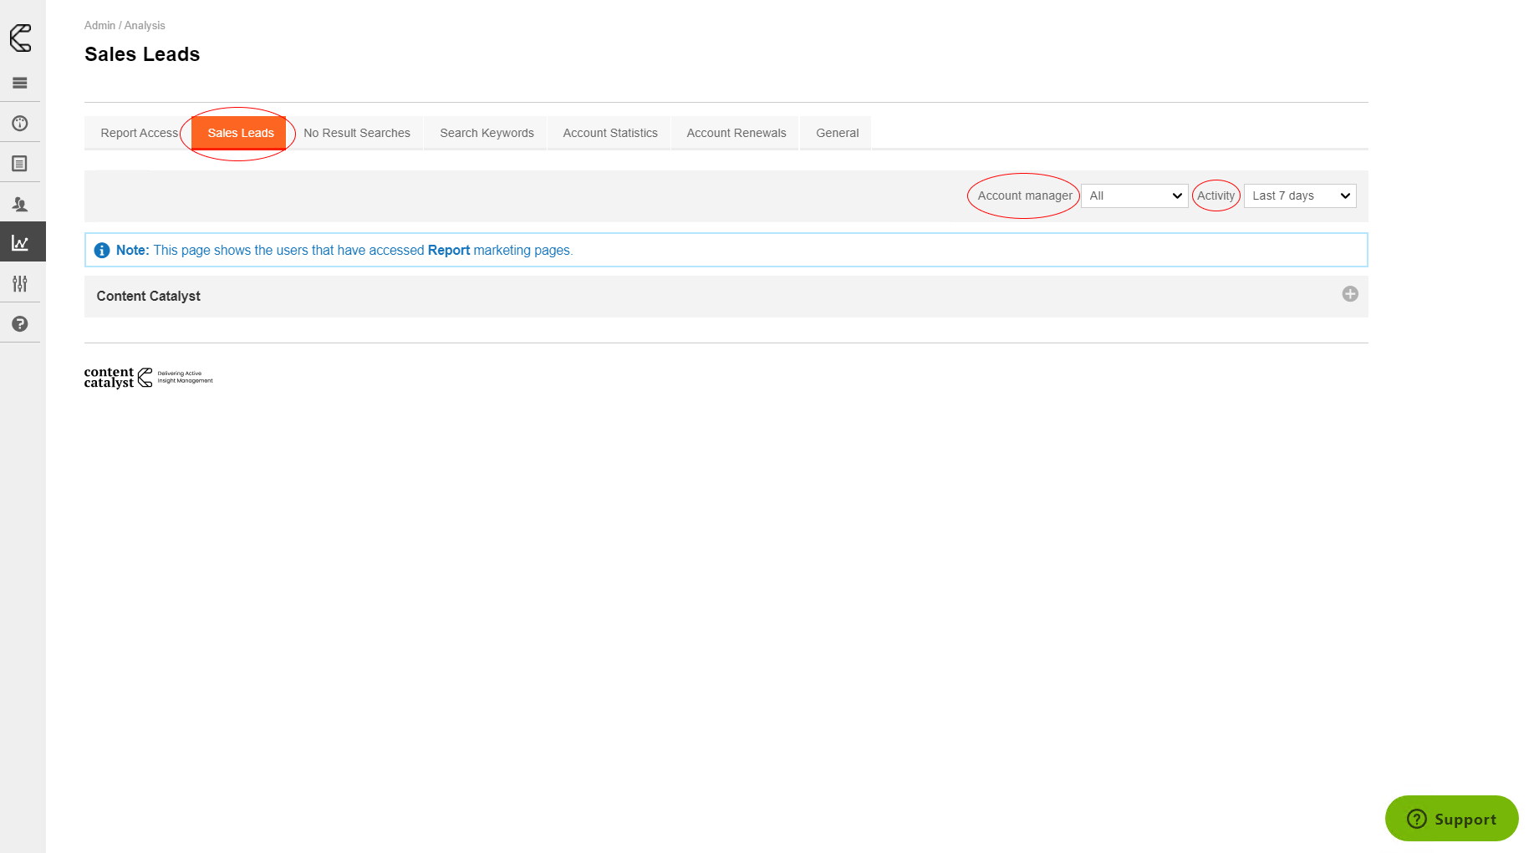Image resolution: width=1534 pixels, height=853 pixels.
Task: Open the users icon in sidebar
Action: pos(20,204)
